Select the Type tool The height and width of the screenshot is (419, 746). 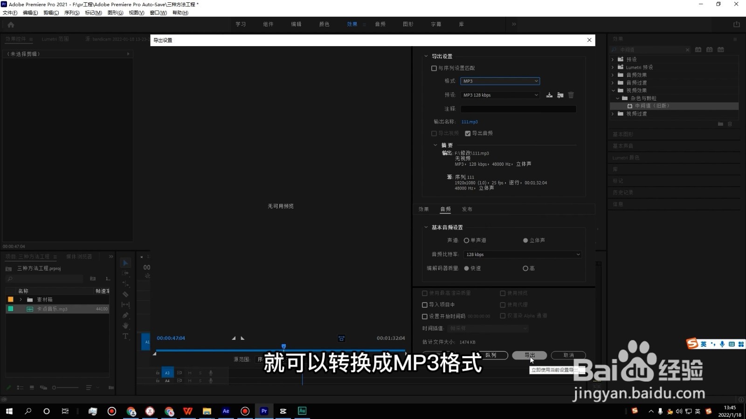(x=125, y=336)
